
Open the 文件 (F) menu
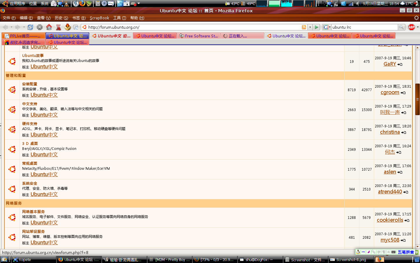(x=9, y=18)
